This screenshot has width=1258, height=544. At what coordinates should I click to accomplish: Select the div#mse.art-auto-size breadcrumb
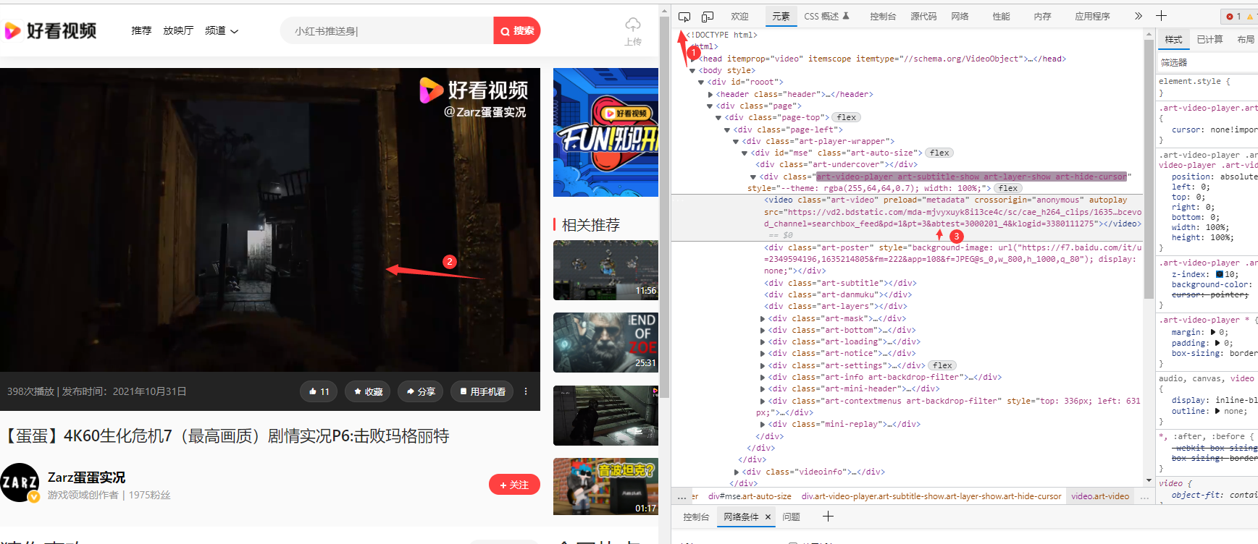click(x=750, y=496)
